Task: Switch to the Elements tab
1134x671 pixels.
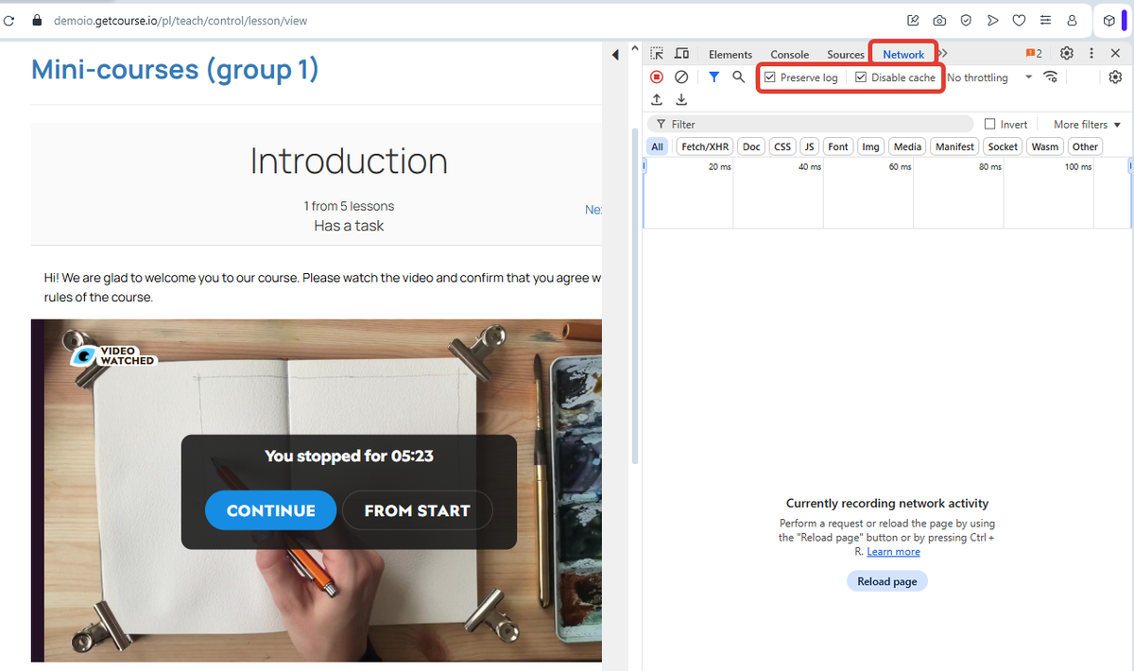Action: click(x=730, y=55)
